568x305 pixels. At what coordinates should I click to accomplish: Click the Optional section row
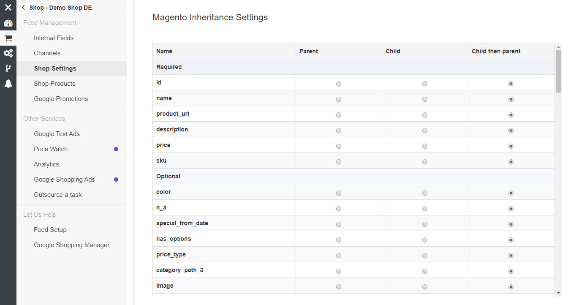pos(353,176)
